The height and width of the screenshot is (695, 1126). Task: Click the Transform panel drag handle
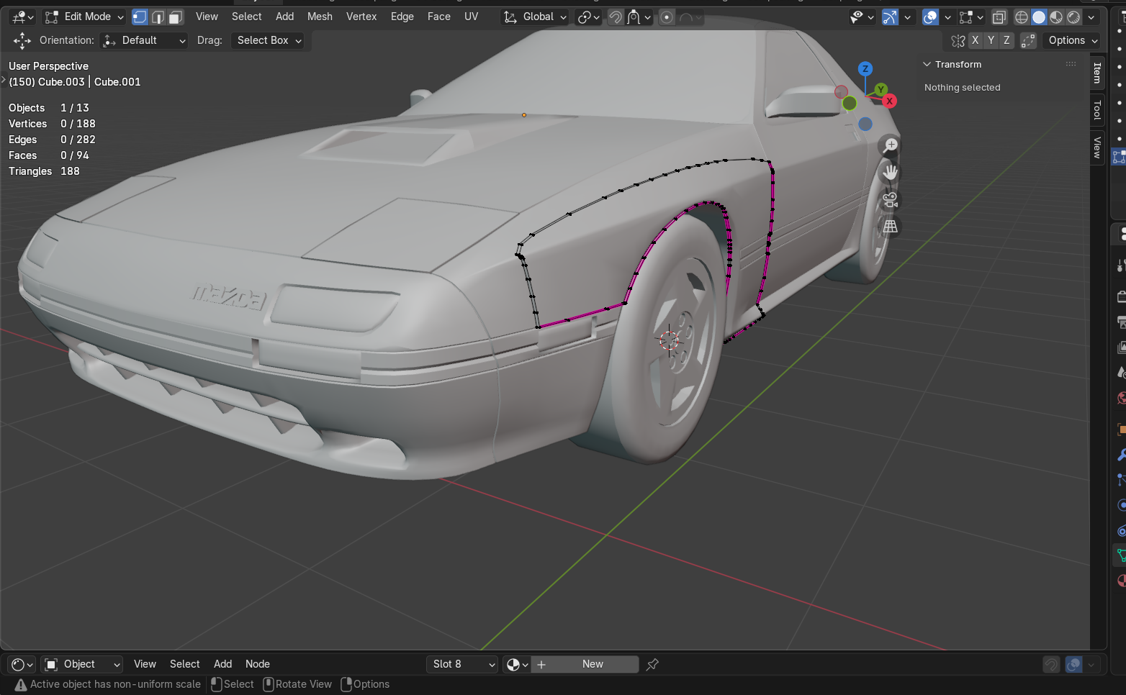click(1071, 64)
